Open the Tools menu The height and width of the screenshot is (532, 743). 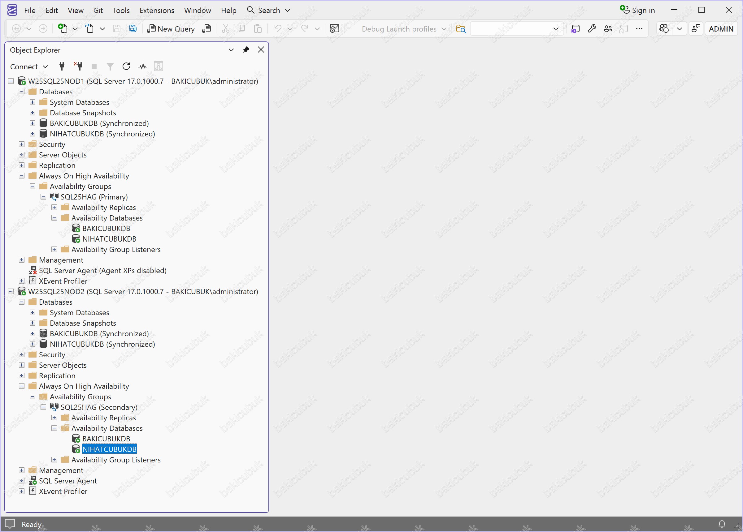121,11
